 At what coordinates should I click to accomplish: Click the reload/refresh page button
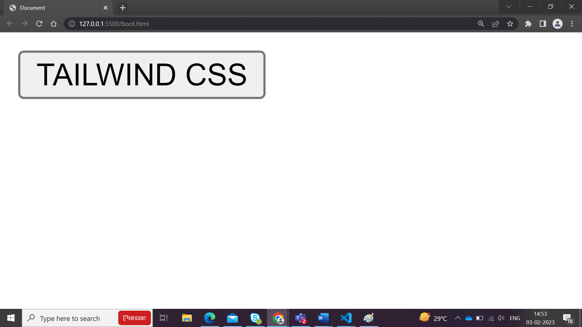point(39,24)
